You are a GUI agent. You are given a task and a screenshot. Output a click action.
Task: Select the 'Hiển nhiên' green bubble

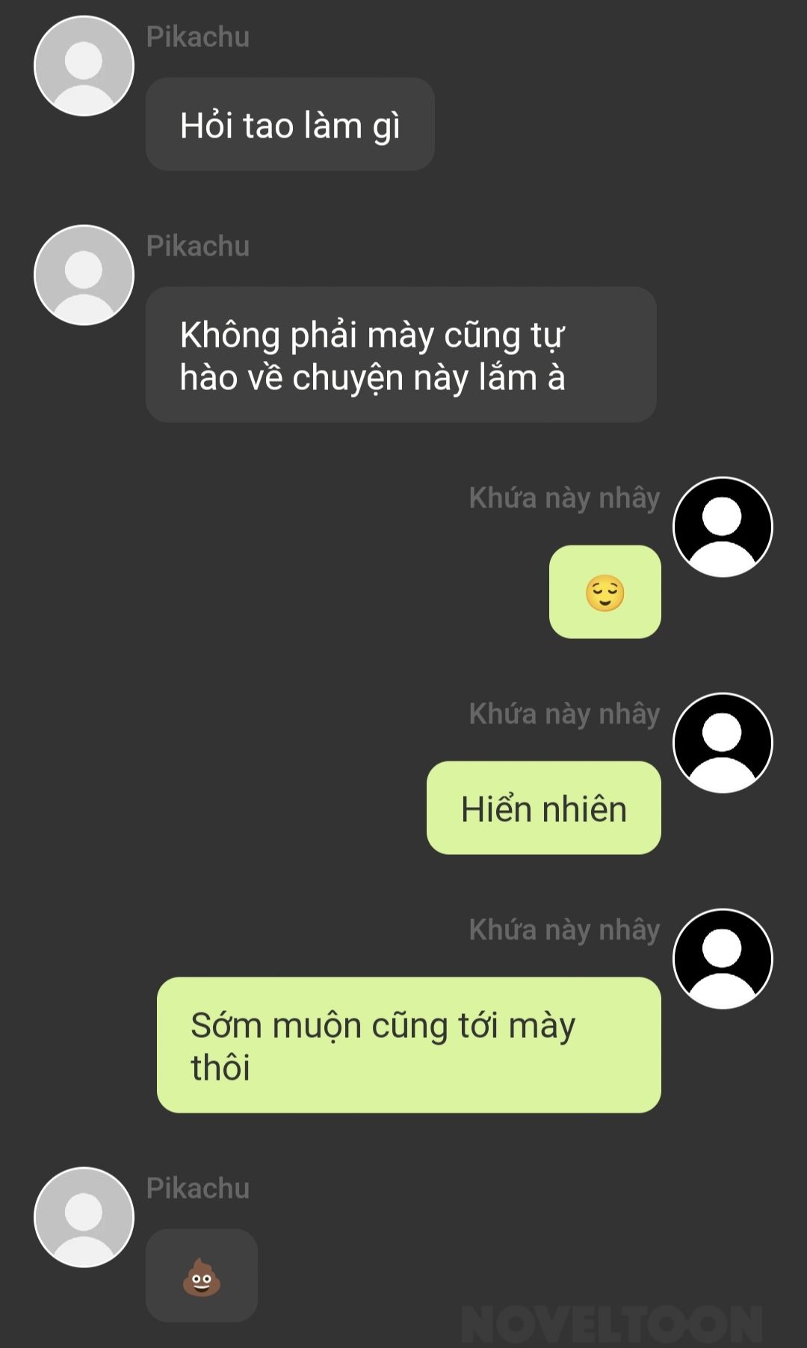coord(544,808)
